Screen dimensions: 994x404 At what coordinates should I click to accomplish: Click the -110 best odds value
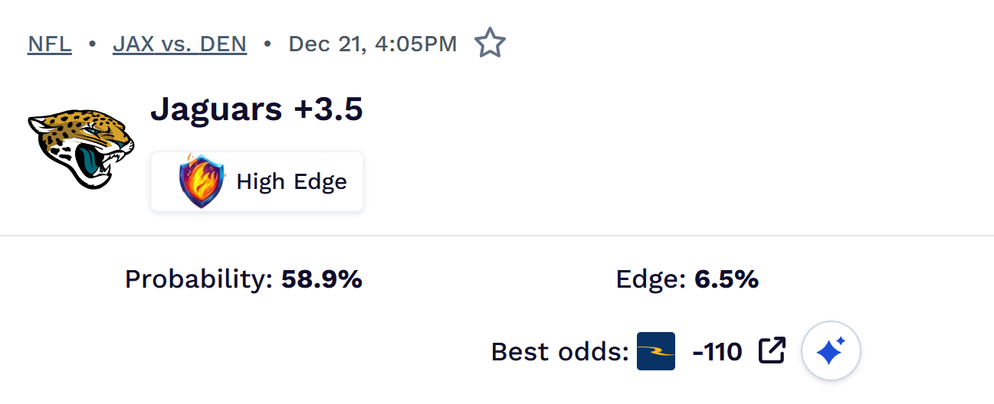pos(717,352)
